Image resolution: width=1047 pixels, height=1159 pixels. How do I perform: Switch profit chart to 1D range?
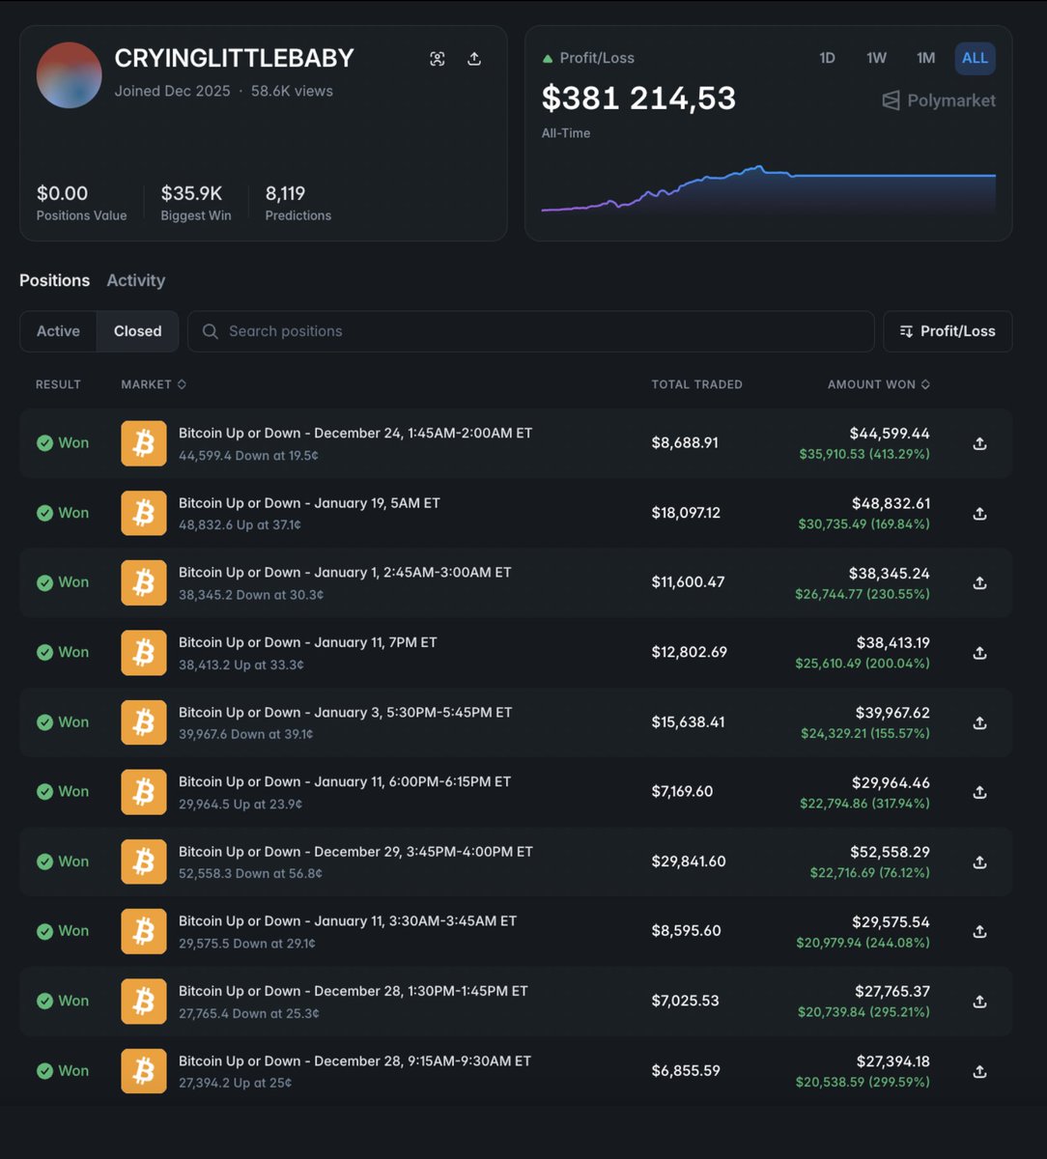[827, 58]
